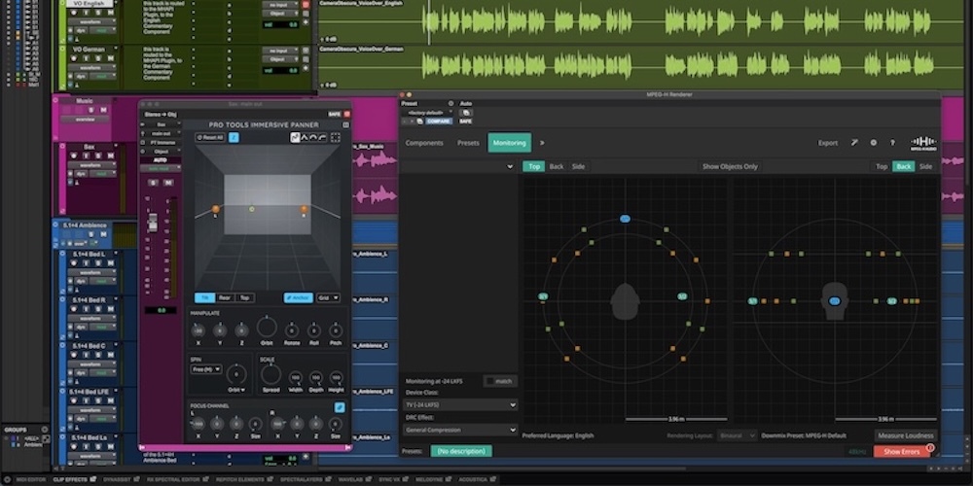Click the right orange R source ball
Viewport: 973px width, 486px height.
pyautogui.click(x=304, y=209)
